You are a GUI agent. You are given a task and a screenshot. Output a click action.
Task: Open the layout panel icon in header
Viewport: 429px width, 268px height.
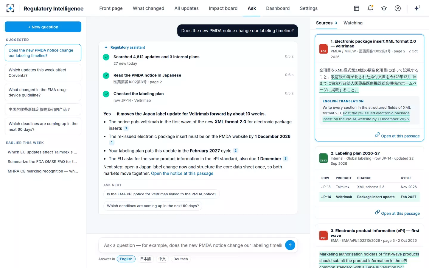click(357, 8)
